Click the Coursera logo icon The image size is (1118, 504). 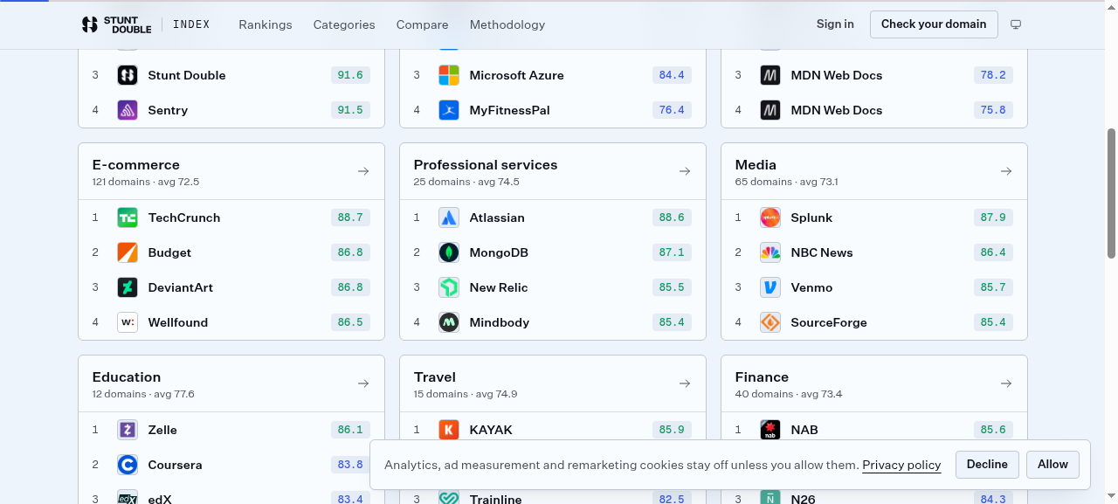click(128, 465)
